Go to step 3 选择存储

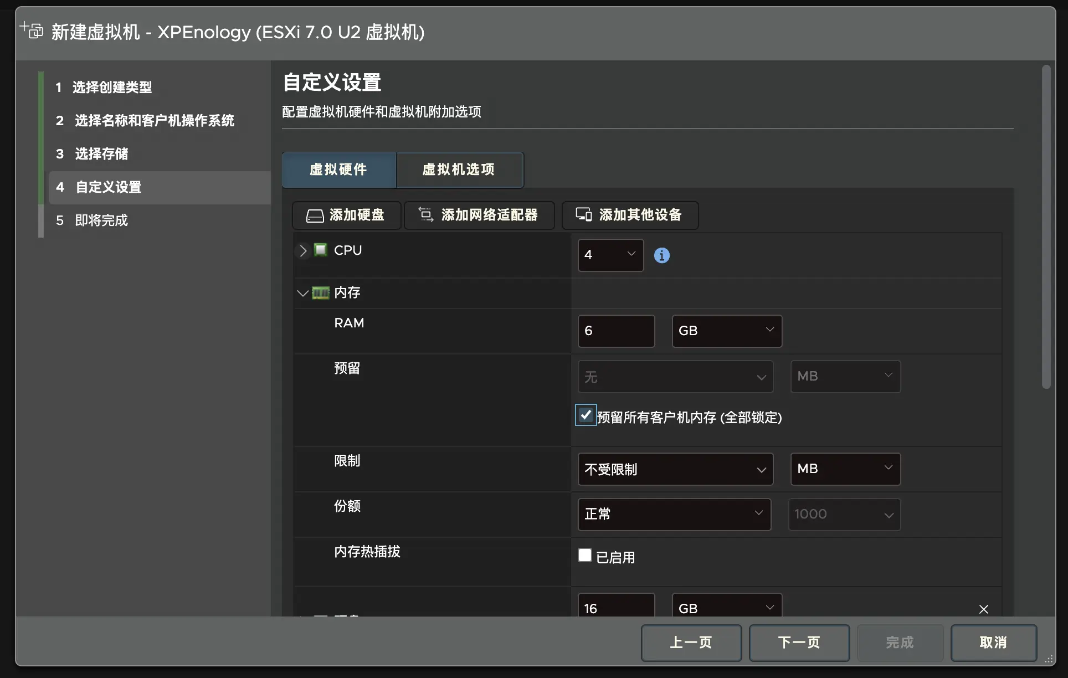point(101,153)
